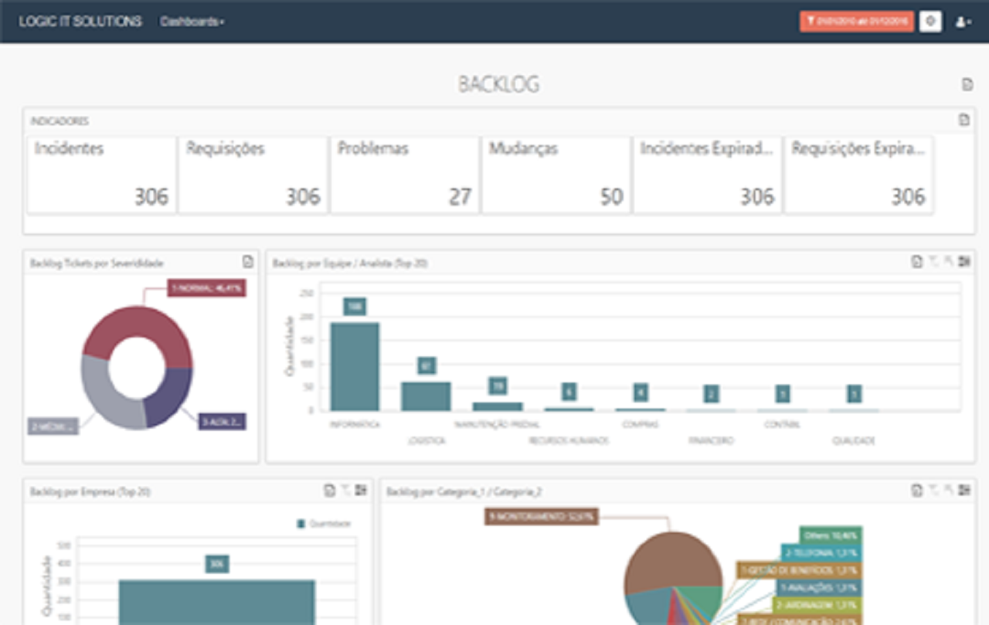Open settings icon on Backlog por Equipe chart
The image size is (989, 625).
pyautogui.click(x=964, y=262)
